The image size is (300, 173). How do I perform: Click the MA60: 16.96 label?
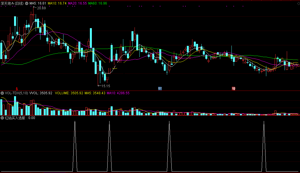97,3
